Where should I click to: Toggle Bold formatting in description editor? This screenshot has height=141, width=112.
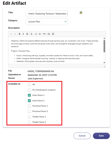point(20,34)
